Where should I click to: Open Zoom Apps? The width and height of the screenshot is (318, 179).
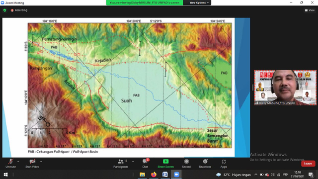pos(224,164)
